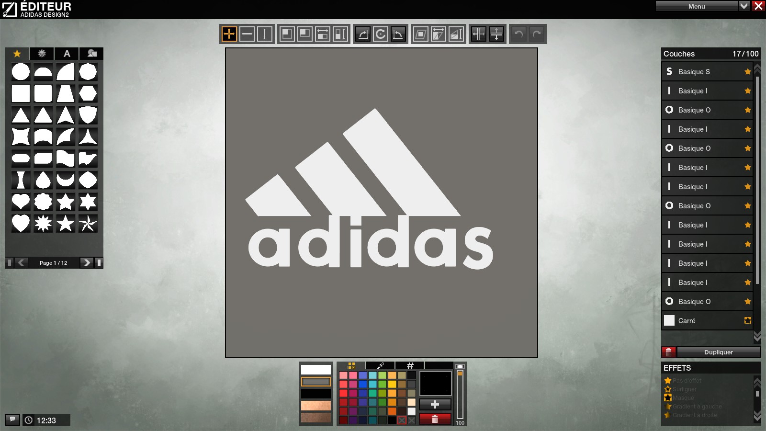Image resolution: width=766 pixels, height=431 pixels.
Task: Open the gear symbols tab
Action: pyautogui.click(x=42, y=54)
